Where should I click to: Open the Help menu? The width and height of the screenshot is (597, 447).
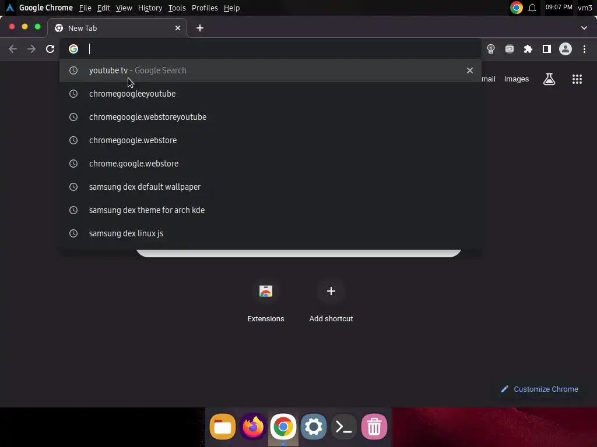tap(231, 8)
